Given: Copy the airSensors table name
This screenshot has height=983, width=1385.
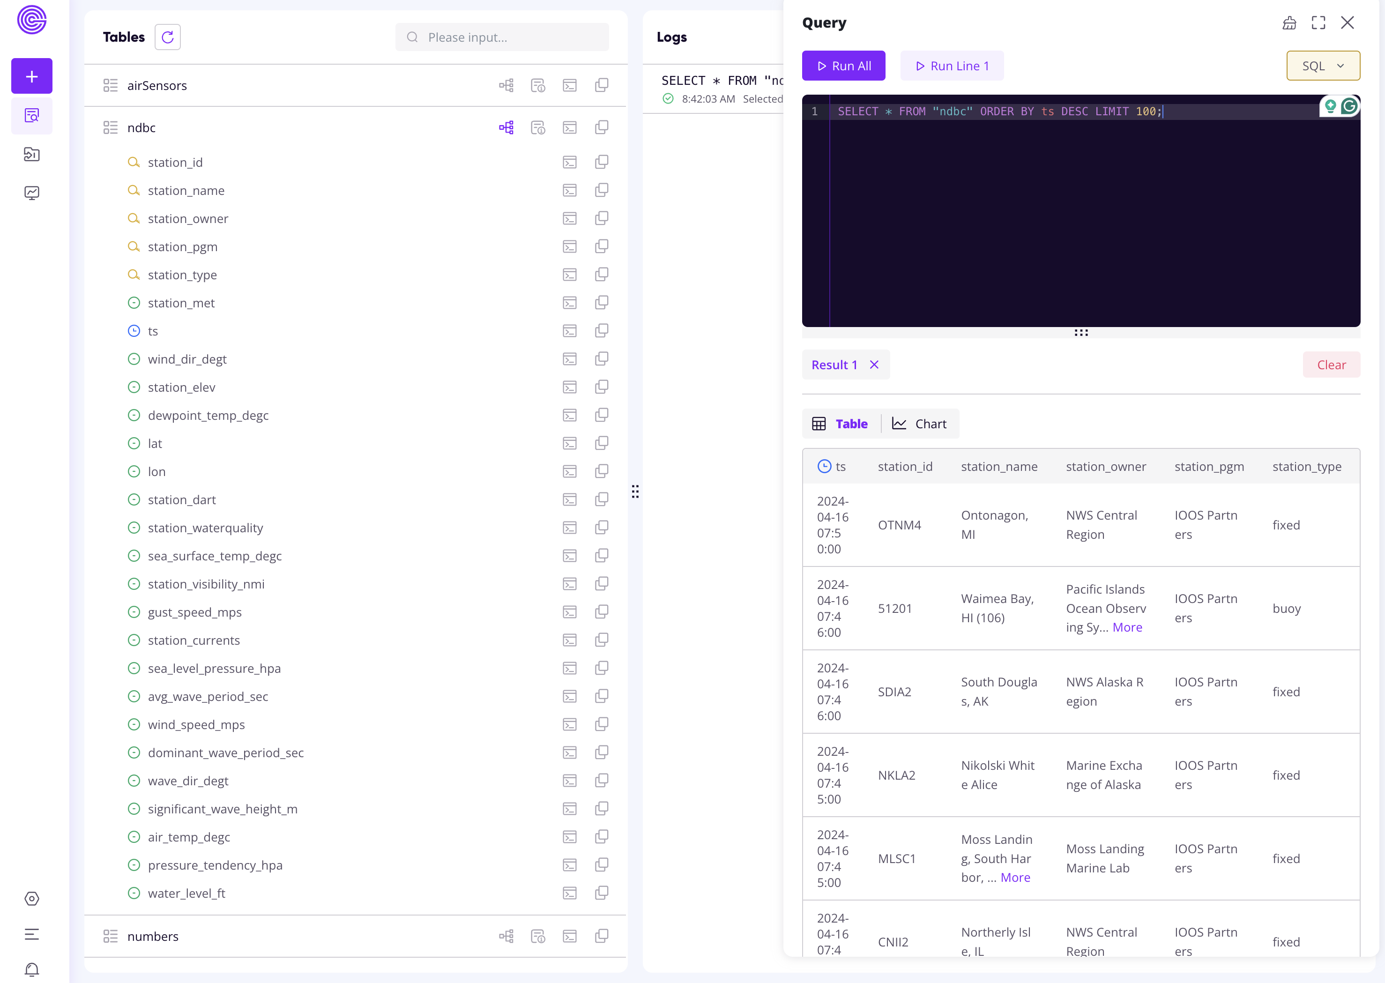Looking at the screenshot, I should pos(602,85).
